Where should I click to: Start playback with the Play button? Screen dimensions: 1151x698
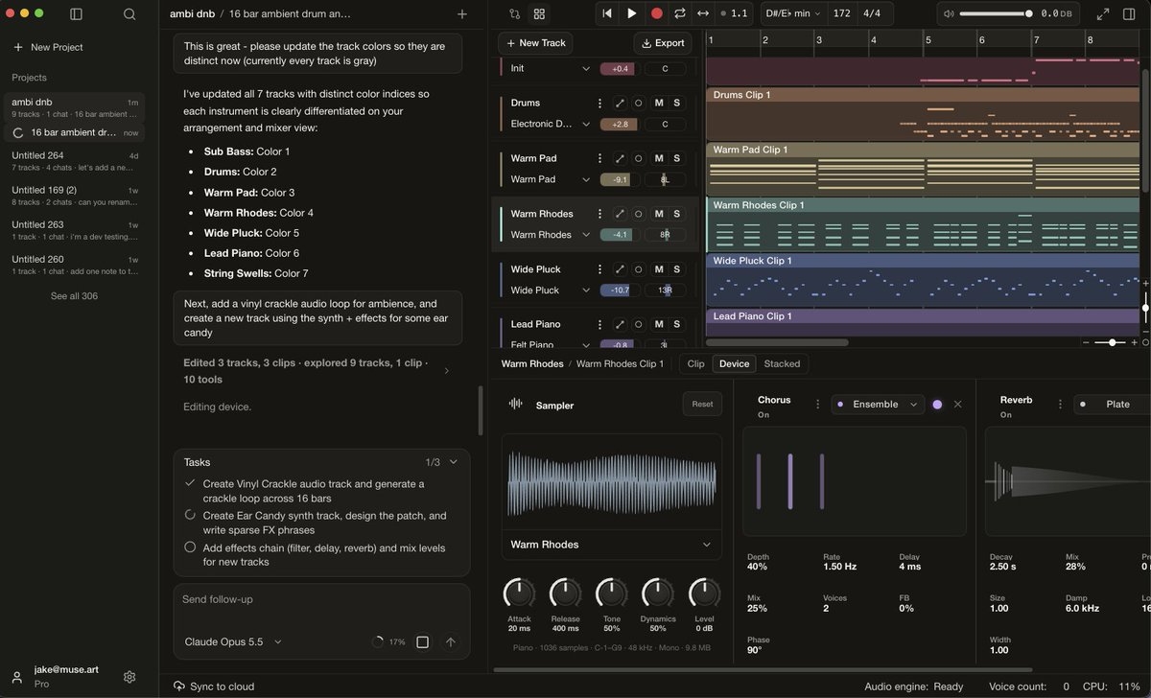pos(631,13)
